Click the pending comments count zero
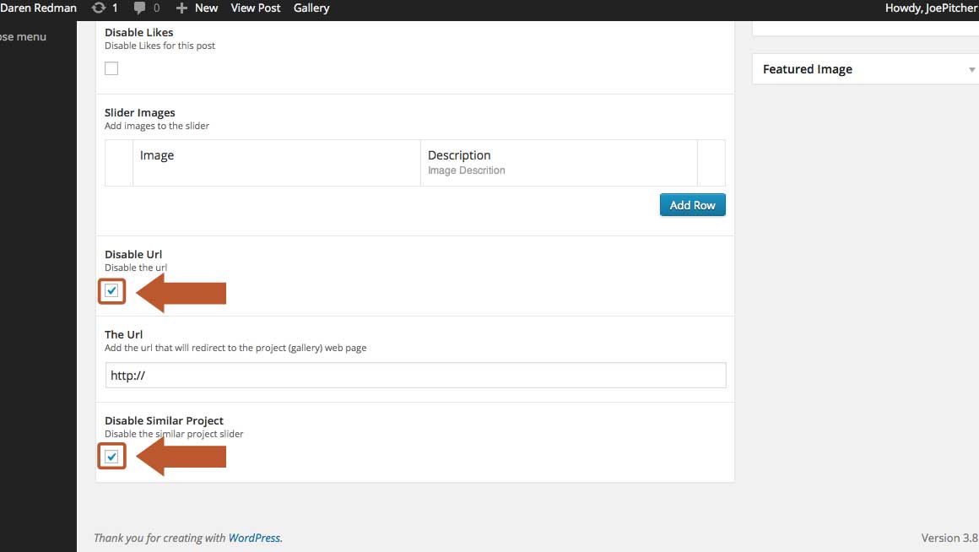This screenshot has width=979, height=552. [x=156, y=8]
